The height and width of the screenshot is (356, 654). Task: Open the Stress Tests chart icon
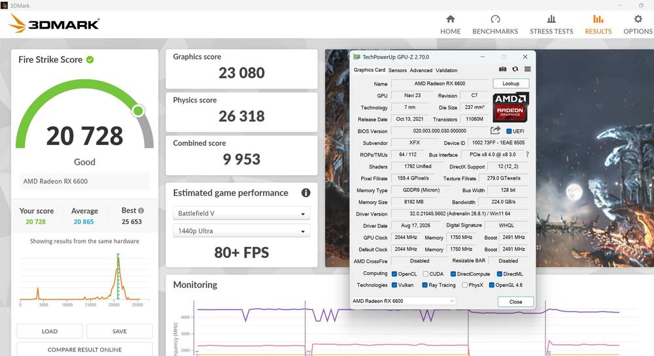[551, 19]
